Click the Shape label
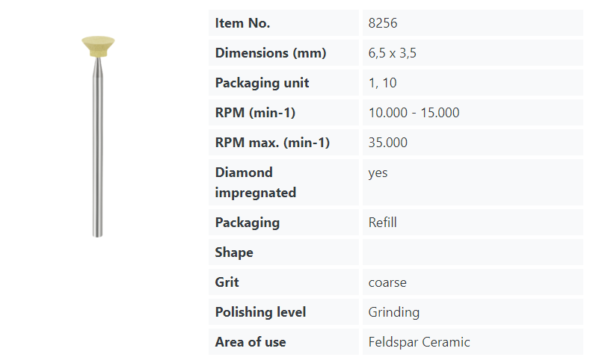The image size is (590, 363). point(234,252)
